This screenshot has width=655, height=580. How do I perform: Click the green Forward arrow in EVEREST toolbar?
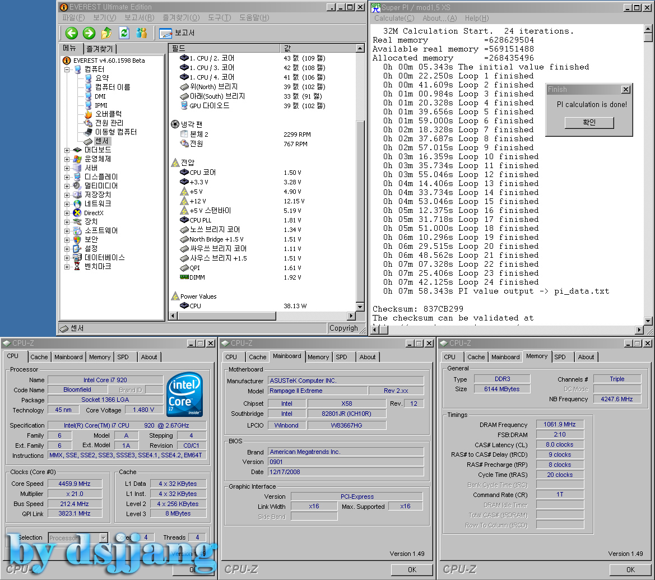click(x=89, y=33)
